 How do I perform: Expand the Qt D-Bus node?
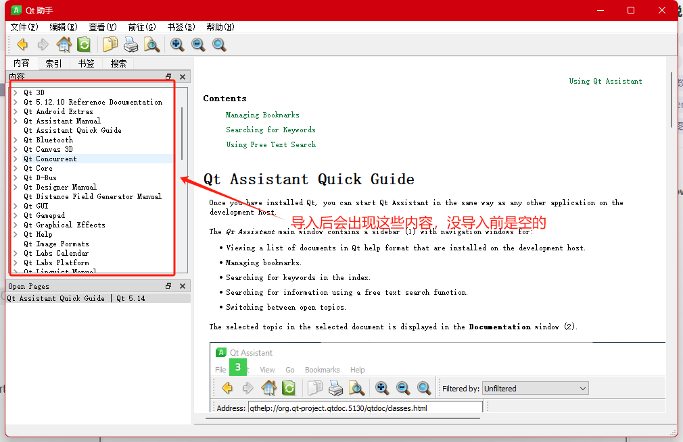point(16,177)
